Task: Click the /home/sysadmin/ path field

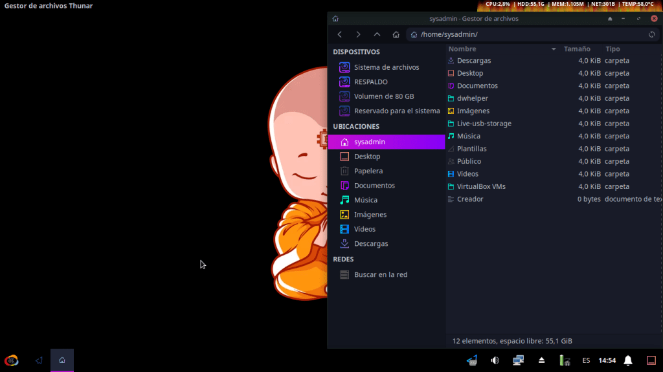Action: [531, 34]
